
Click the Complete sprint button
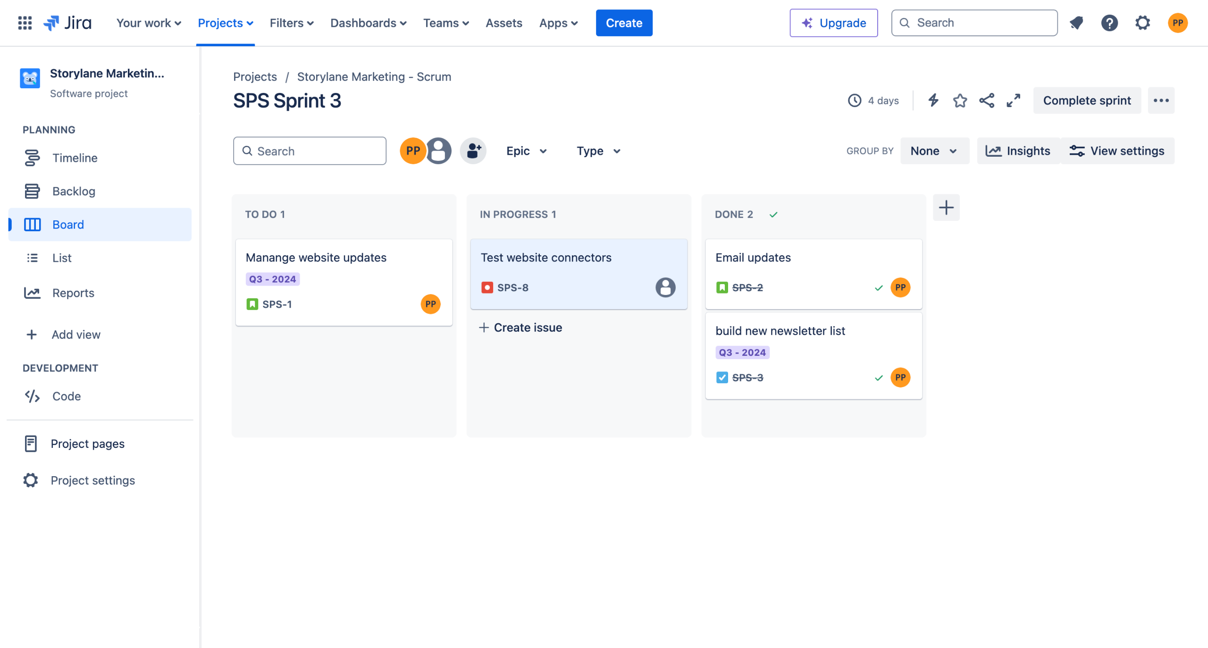(1087, 101)
